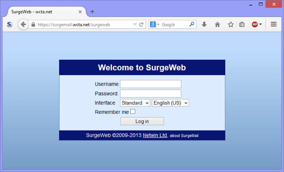
Task: Click the address bar URL
Action: [x=74, y=25]
